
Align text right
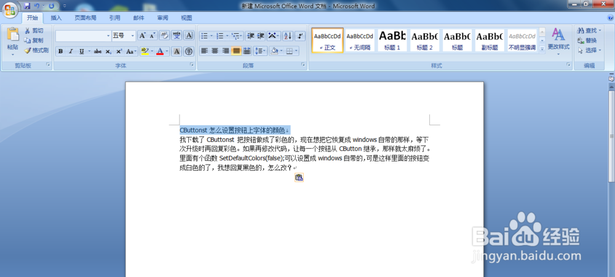click(x=226, y=50)
